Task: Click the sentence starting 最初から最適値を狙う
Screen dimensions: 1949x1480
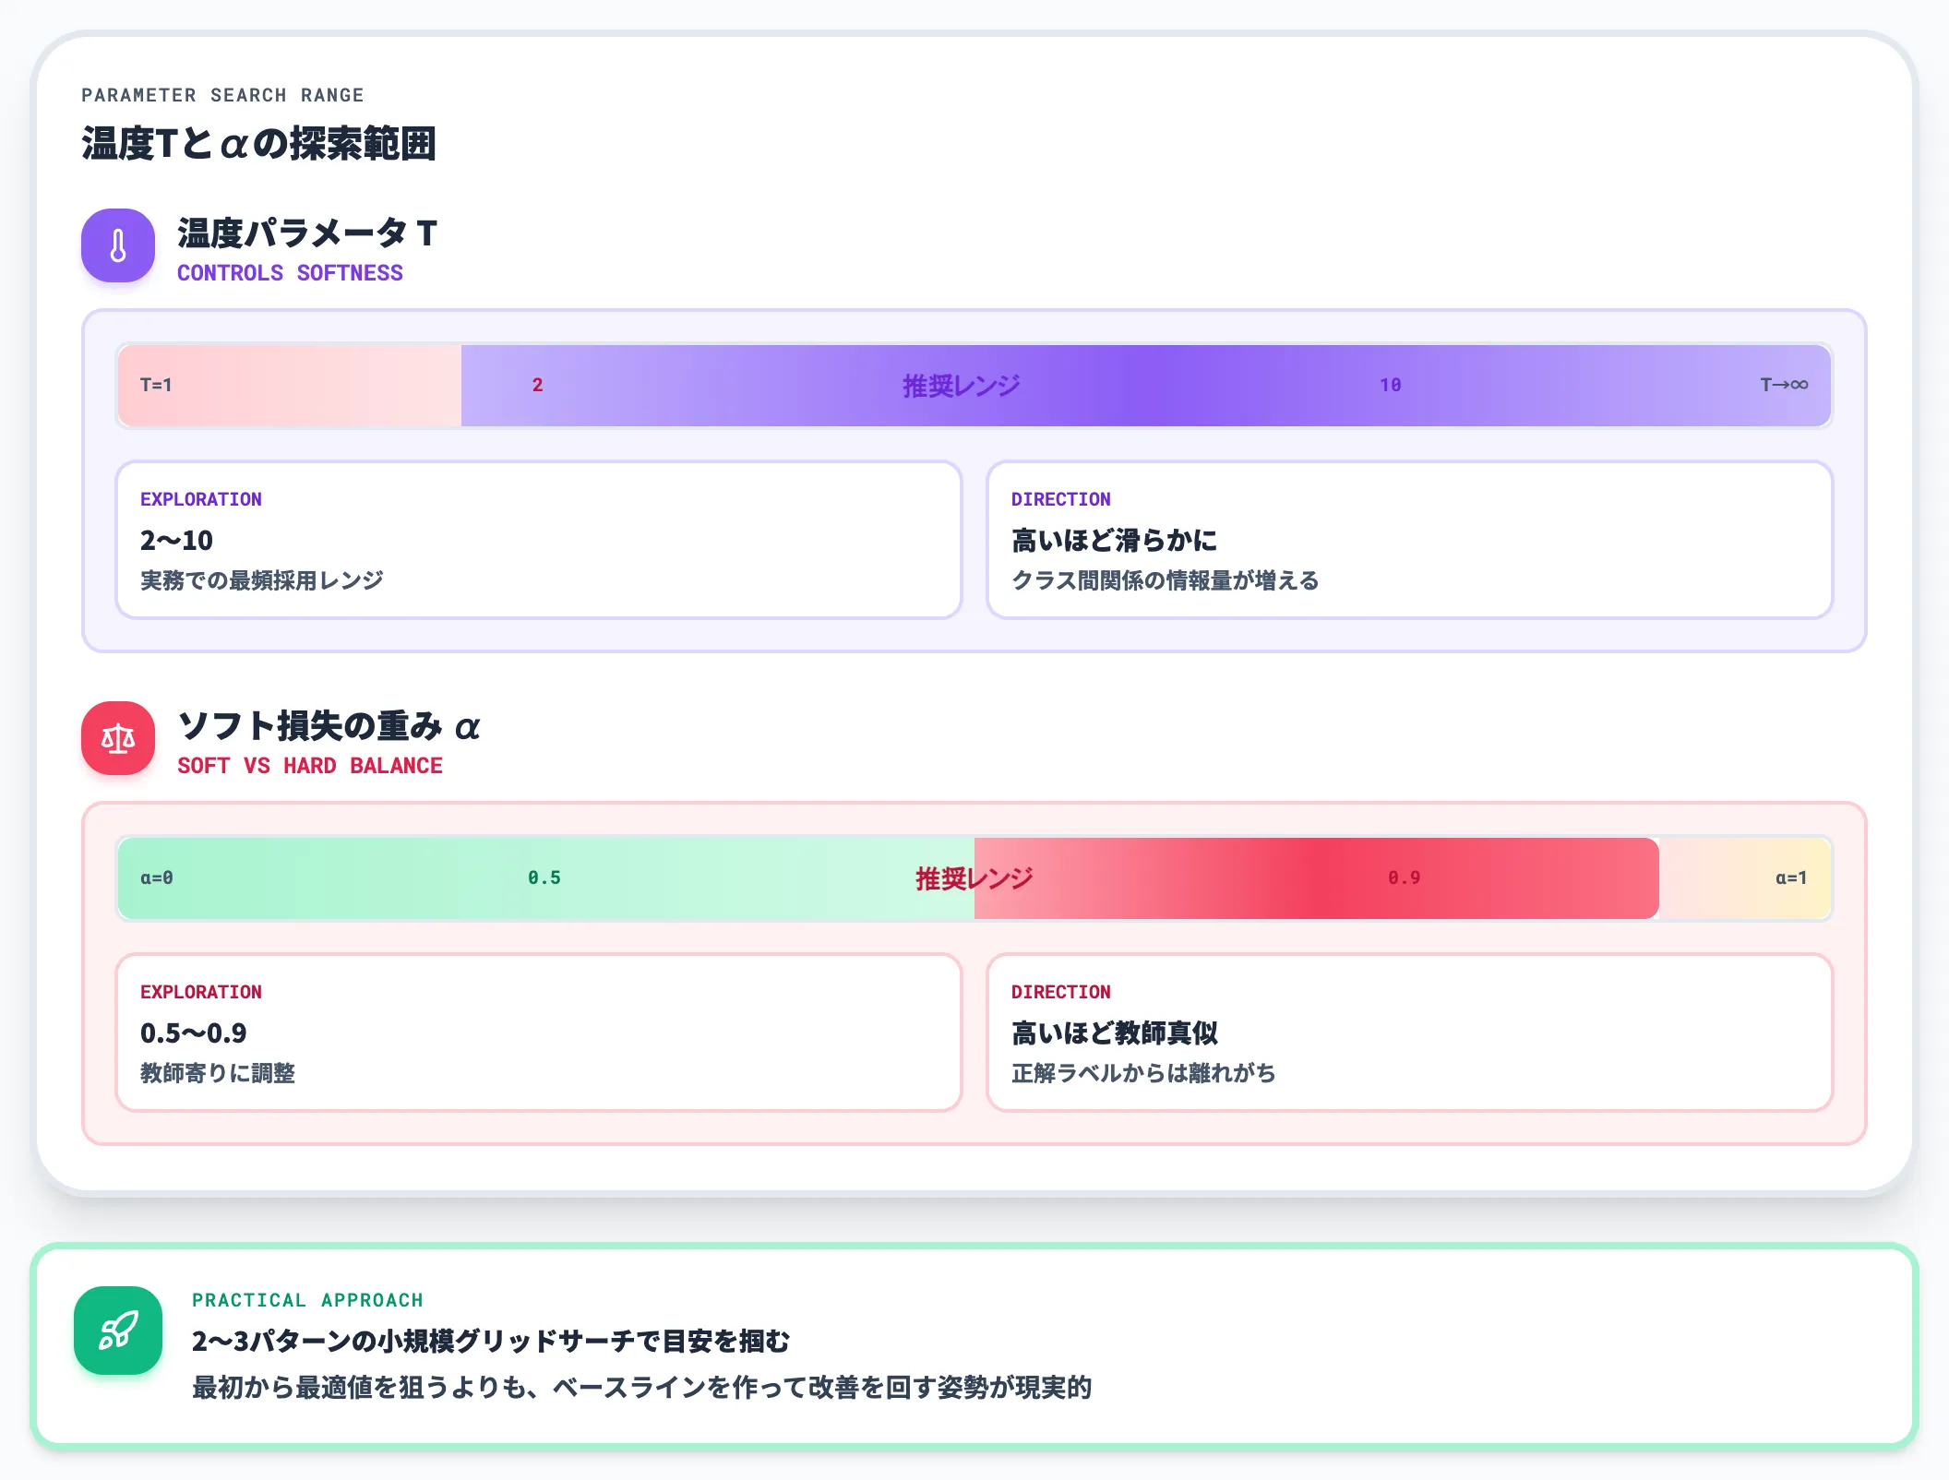Action: pyautogui.click(x=642, y=1388)
